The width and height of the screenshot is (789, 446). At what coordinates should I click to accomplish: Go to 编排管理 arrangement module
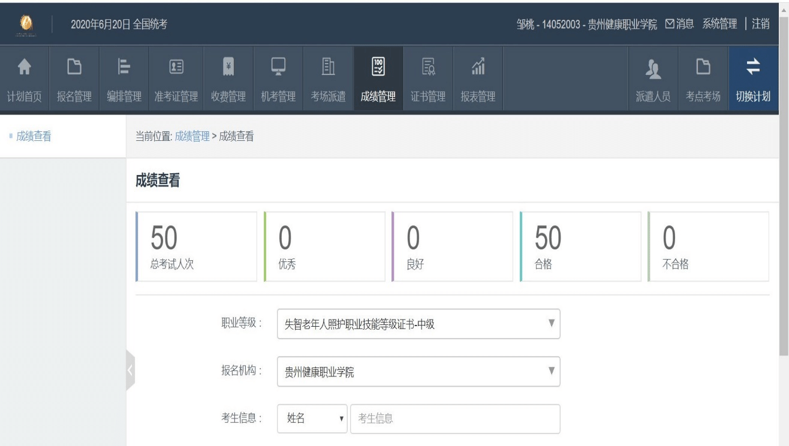124,80
